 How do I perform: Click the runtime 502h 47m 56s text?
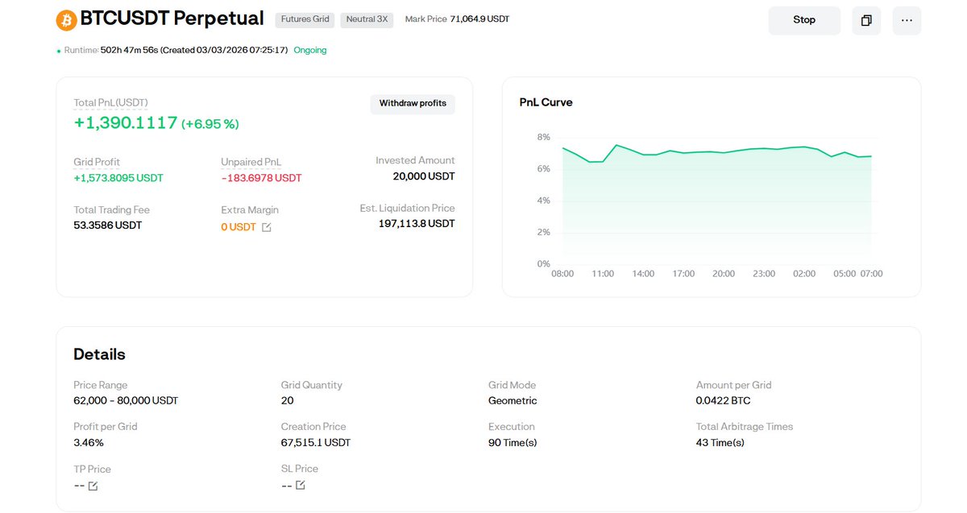click(129, 50)
